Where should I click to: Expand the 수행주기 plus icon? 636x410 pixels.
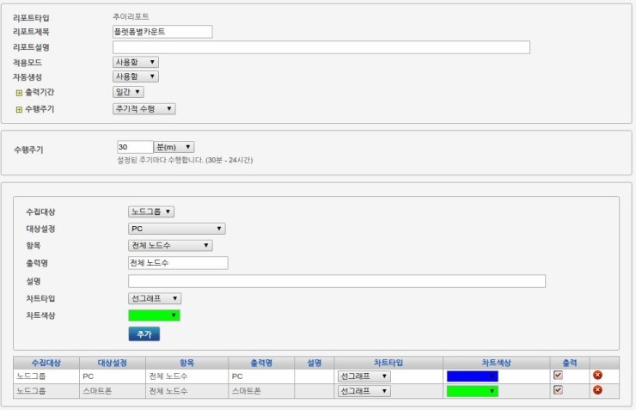click(19, 109)
